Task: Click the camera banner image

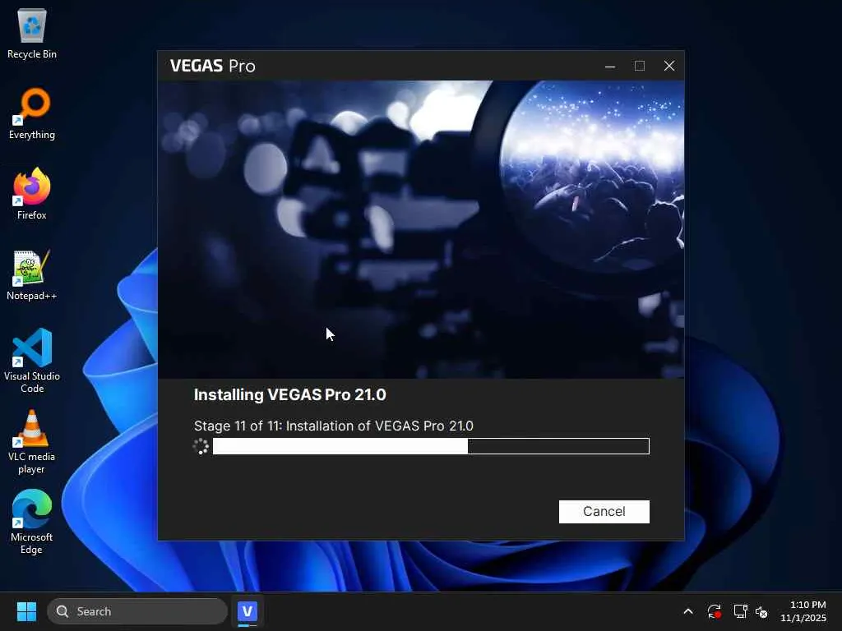Action: (x=421, y=230)
